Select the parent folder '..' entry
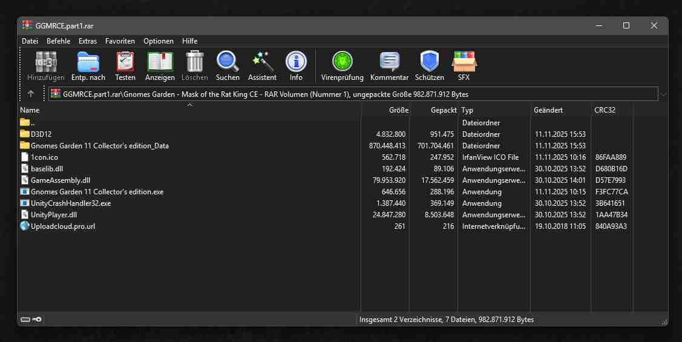 (27, 123)
